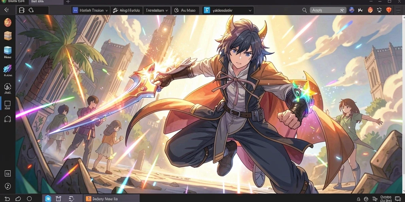Image resolution: width=405 pixels, height=202 pixels.
Task: Focus the search input field at top right
Action: tap(328, 10)
